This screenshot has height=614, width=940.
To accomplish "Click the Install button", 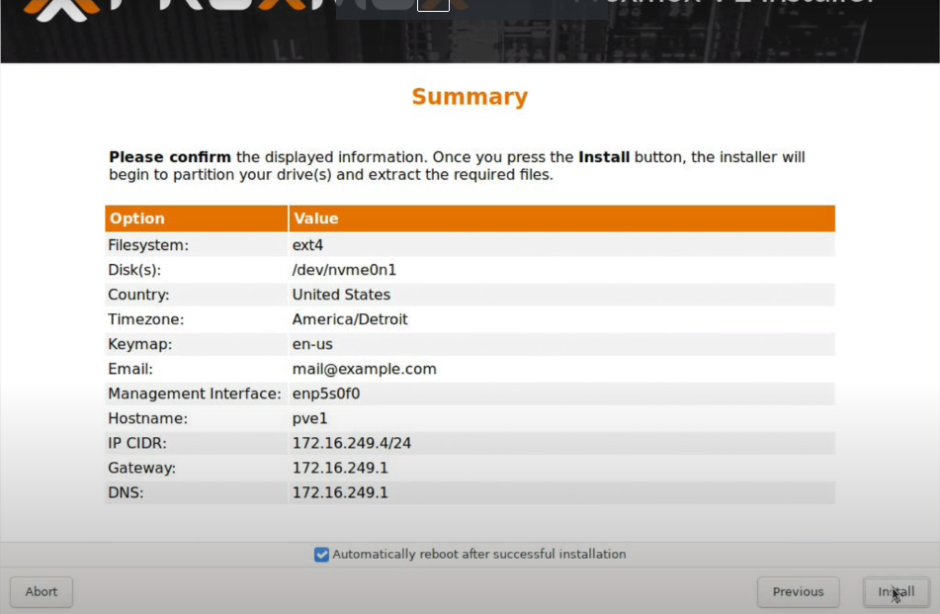I will [897, 592].
